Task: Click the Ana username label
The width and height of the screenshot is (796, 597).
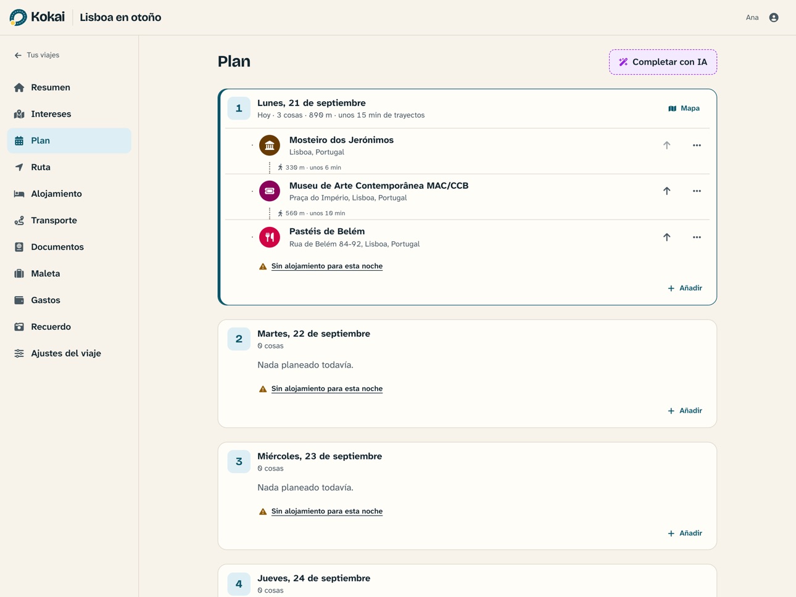Action: click(752, 17)
